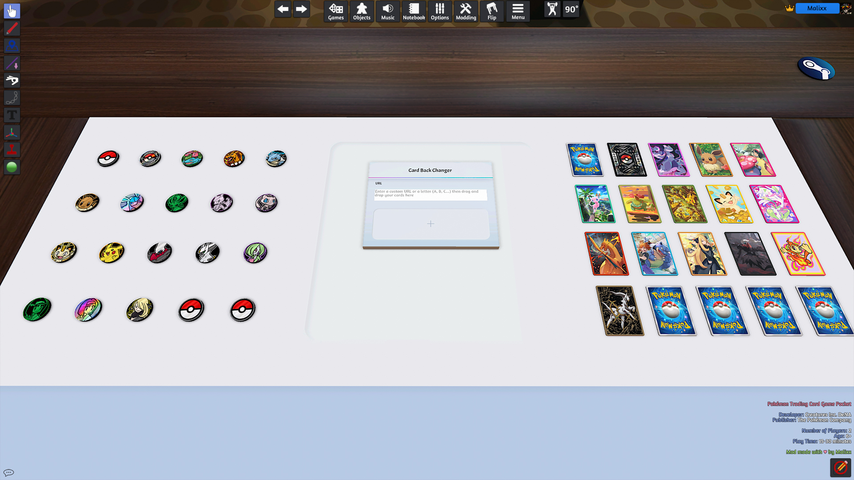This screenshot has width=854, height=480.
Task: Click the camera mode figure icon
Action: pyautogui.click(x=552, y=9)
